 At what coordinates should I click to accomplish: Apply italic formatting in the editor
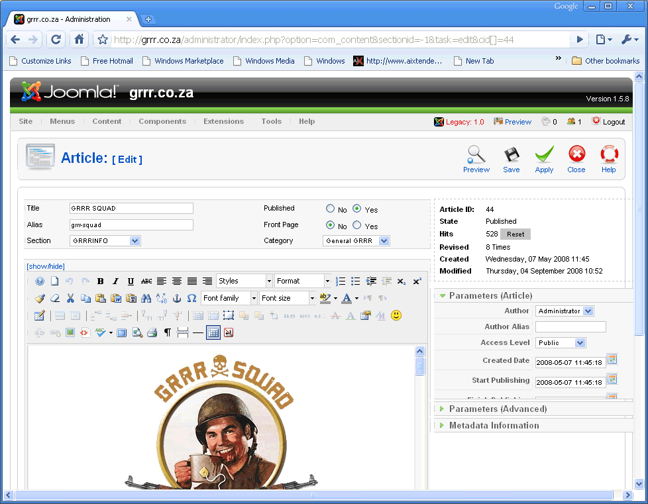click(x=116, y=281)
